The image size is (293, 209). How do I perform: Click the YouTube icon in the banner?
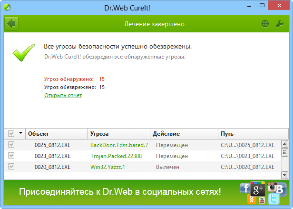pyautogui.click(x=262, y=200)
